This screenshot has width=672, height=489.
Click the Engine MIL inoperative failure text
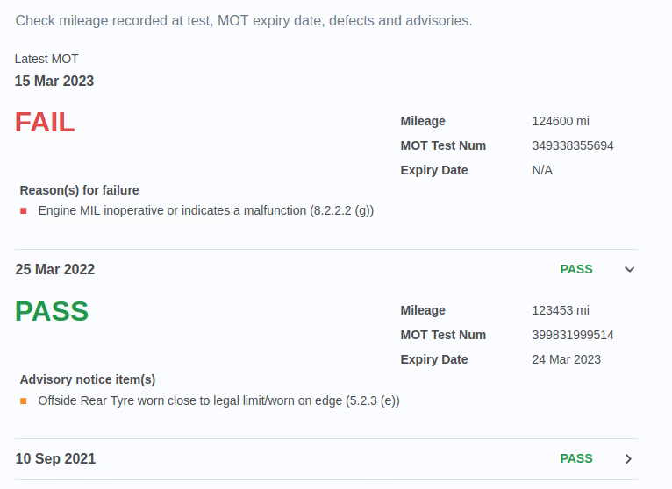tap(206, 211)
